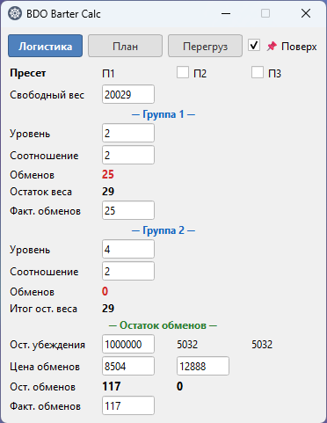This screenshot has height=423, width=327.
Task: Click the red pushpin icon beside Поверх
Action: [272, 47]
